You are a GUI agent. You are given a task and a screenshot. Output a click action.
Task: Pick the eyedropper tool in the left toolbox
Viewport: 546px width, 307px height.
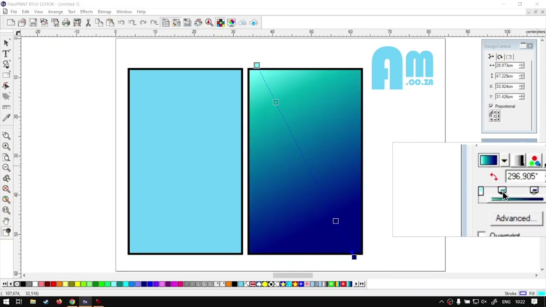(6, 118)
